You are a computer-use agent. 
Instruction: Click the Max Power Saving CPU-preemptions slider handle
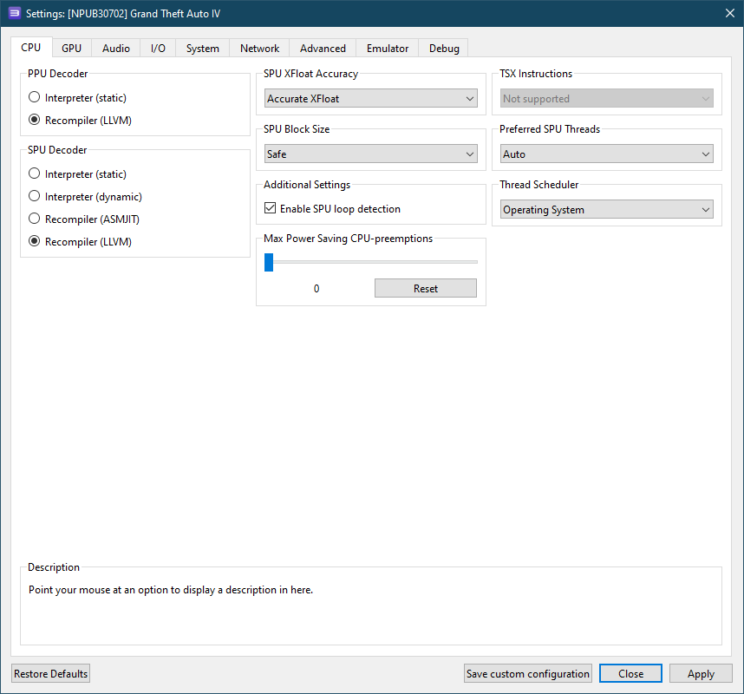click(x=269, y=262)
